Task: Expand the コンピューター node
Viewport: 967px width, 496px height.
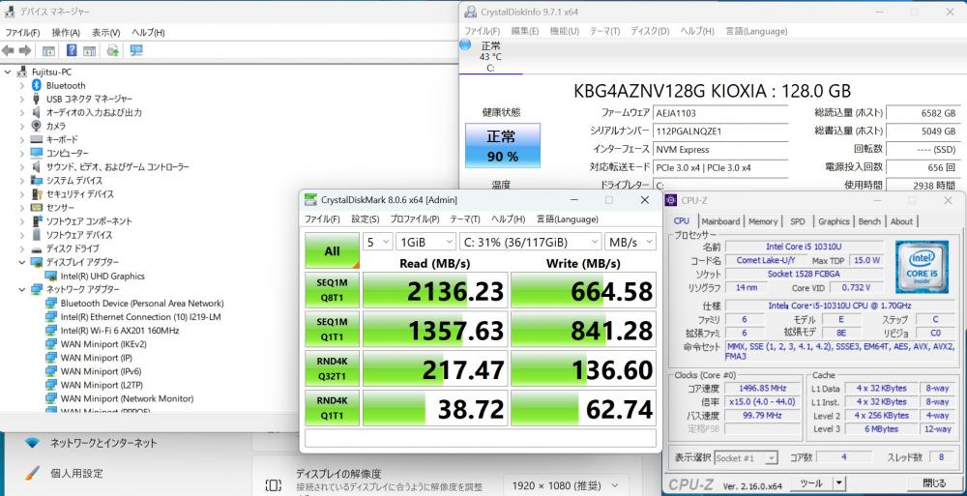Action: click(22, 153)
